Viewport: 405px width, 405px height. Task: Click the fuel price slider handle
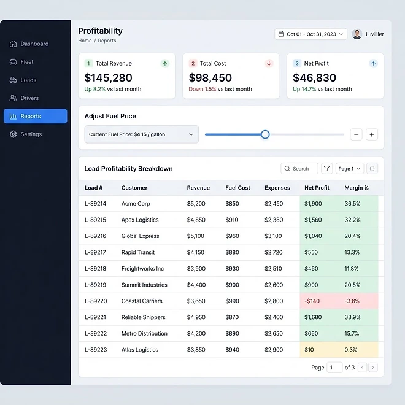tap(265, 134)
